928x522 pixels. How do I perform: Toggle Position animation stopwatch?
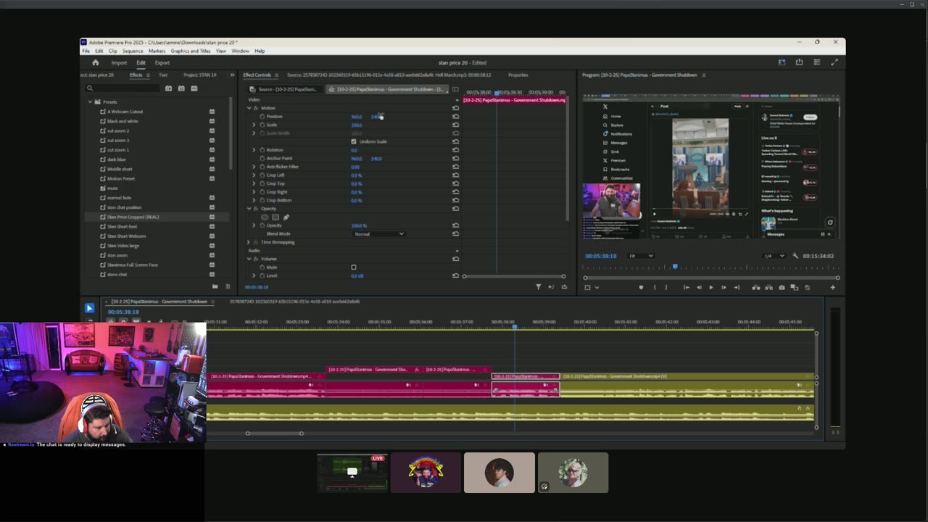pos(262,117)
